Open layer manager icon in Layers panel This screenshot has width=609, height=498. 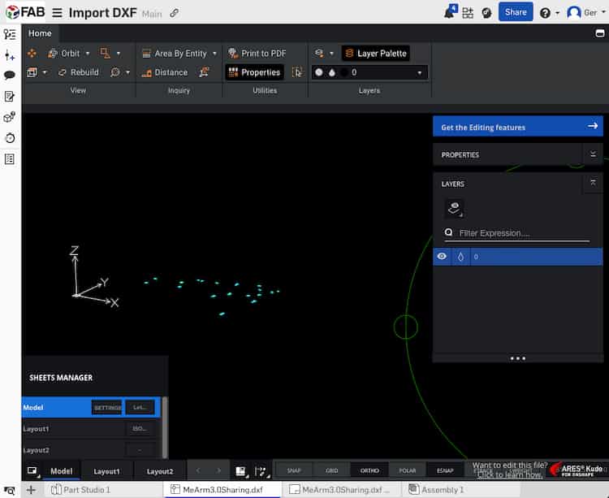point(454,209)
